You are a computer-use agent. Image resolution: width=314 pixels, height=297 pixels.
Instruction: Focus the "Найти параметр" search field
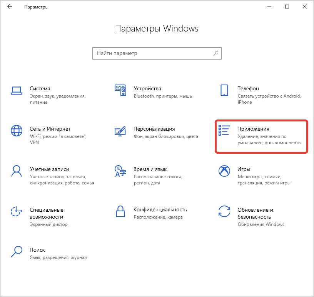(x=157, y=53)
